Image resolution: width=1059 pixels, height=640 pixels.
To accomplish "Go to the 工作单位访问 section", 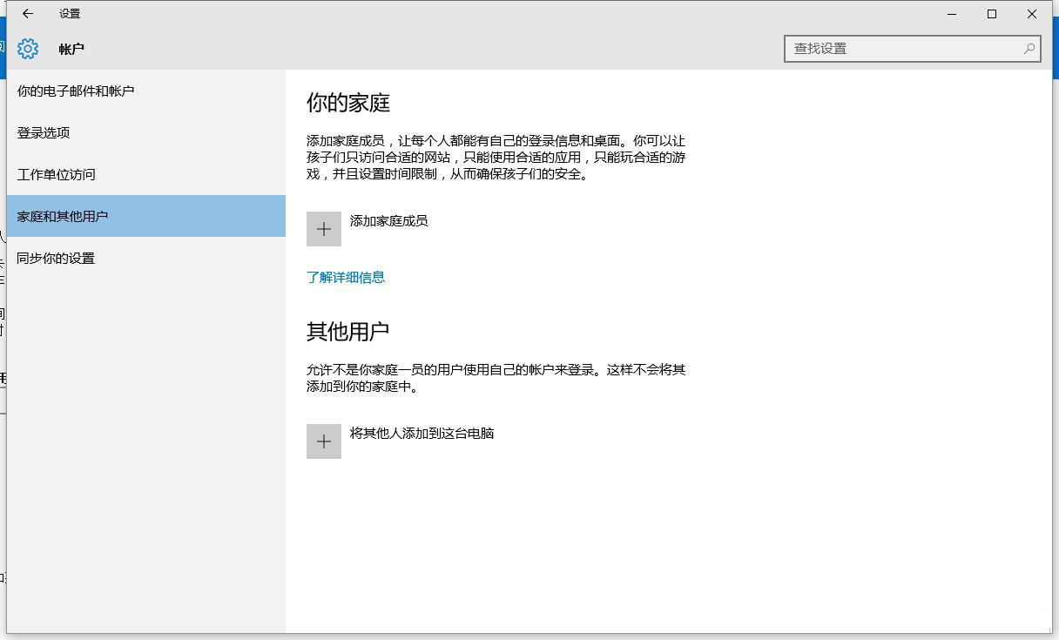I will click(x=57, y=174).
